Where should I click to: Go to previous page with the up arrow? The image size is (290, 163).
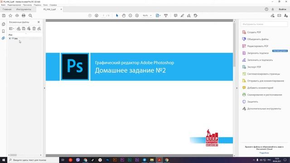click(90, 15)
